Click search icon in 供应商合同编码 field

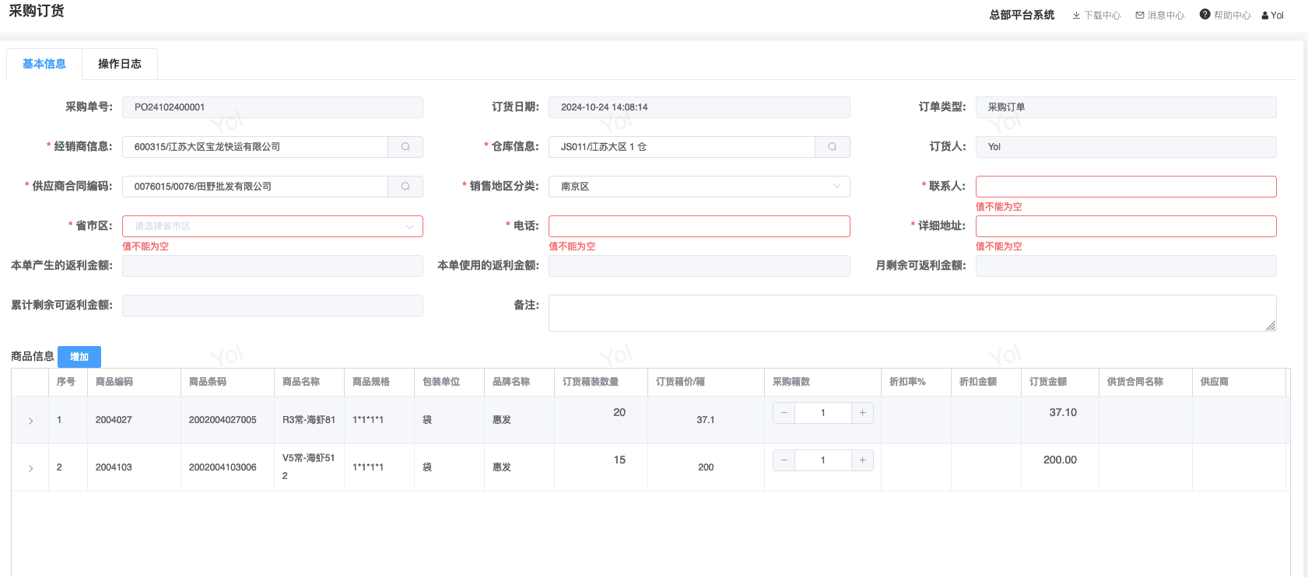tap(405, 187)
